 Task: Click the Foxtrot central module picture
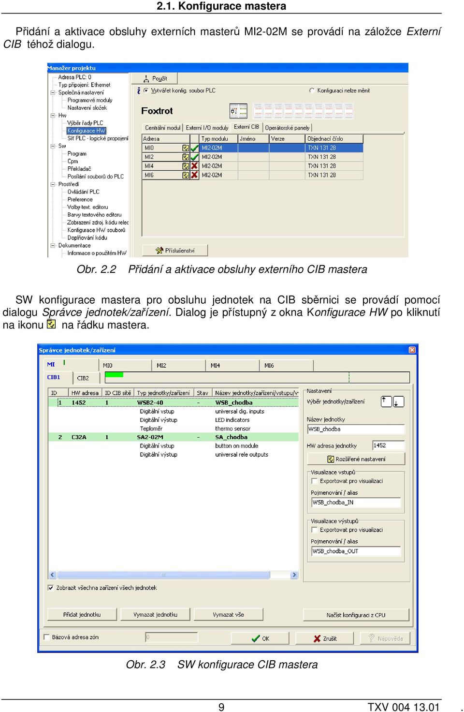click(238, 111)
